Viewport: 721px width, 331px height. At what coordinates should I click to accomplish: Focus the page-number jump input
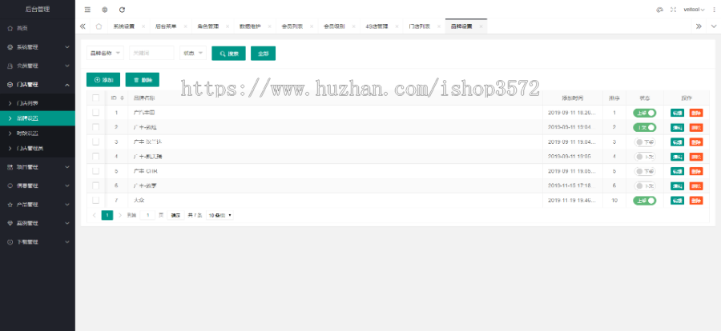coord(147,215)
